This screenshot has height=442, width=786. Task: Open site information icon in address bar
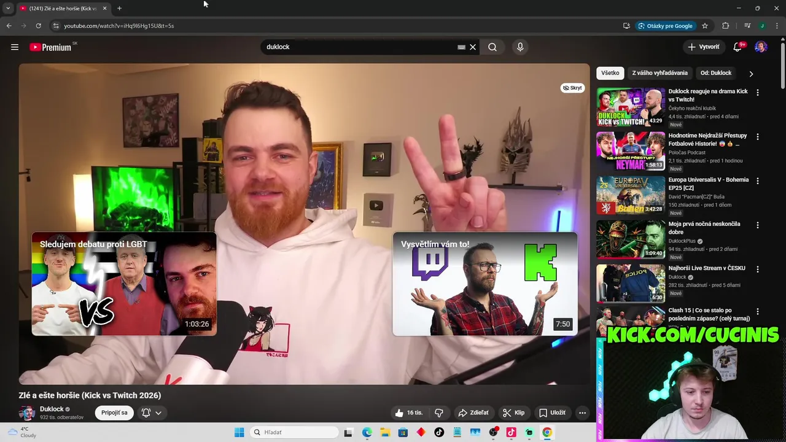56,26
